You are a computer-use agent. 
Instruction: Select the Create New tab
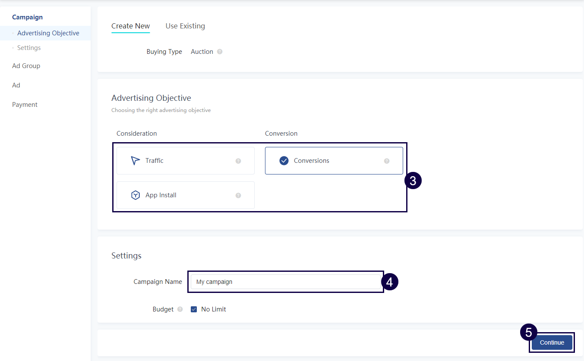pyautogui.click(x=130, y=26)
